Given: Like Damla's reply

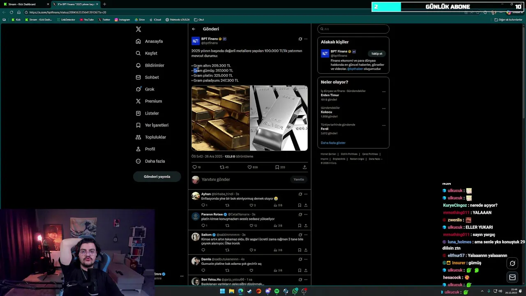Looking at the screenshot, I should (251, 271).
